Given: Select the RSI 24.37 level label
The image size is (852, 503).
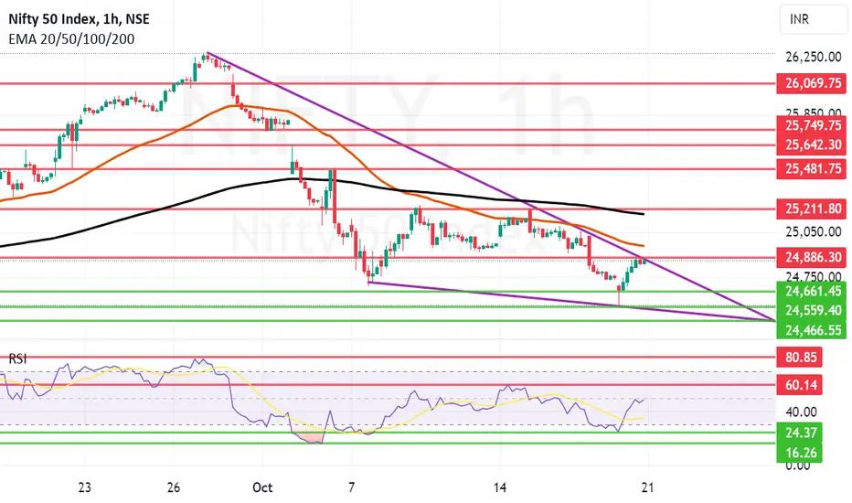Looking at the screenshot, I should [x=799, y=433].
